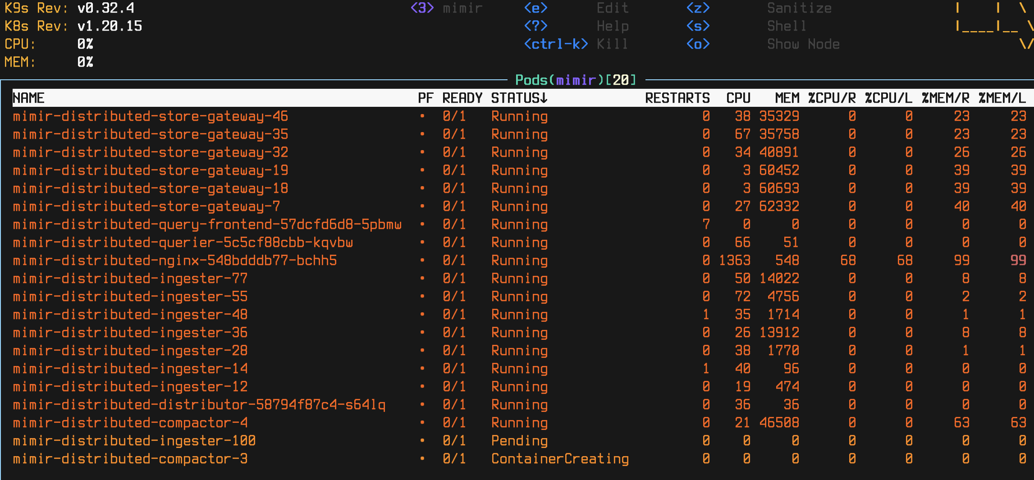Click restarts count 7 for query-frontend pod

(706, 224)
